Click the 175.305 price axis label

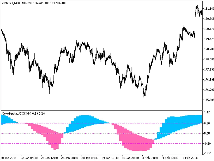coord(209,100)
